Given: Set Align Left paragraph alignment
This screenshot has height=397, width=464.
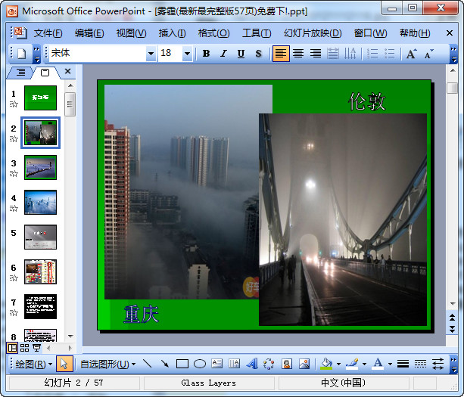Looking at the screenshot, I should coord(281,54).
